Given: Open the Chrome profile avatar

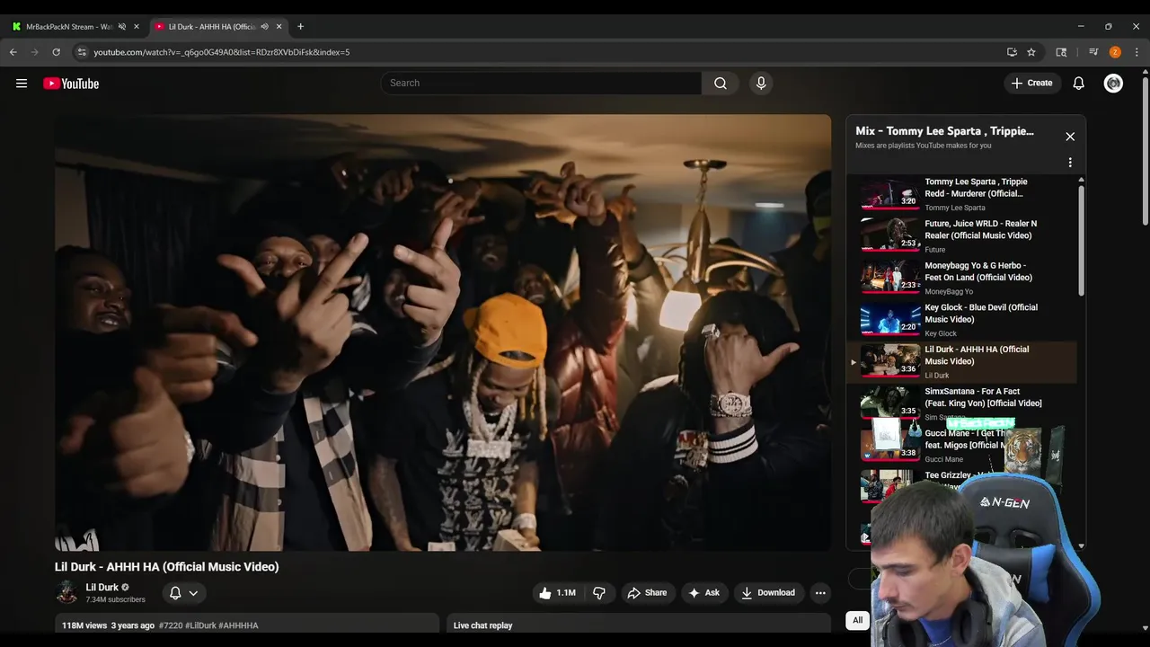Looking at the screenshot, I should (1115, 52).
